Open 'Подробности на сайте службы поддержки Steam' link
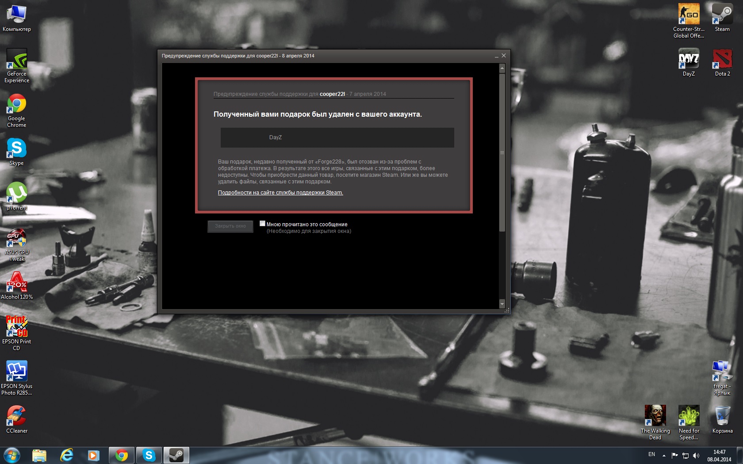The width and height of the screenshot is (743, 464). [x=280, y=193]
